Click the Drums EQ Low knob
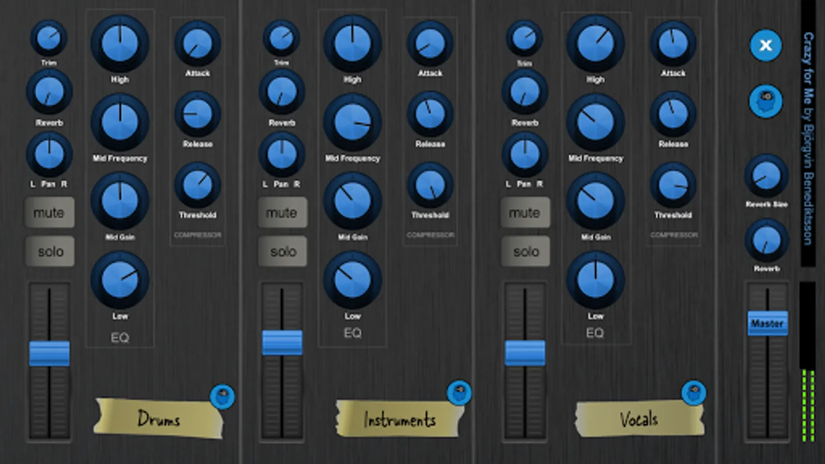 (x=120, y=280)
